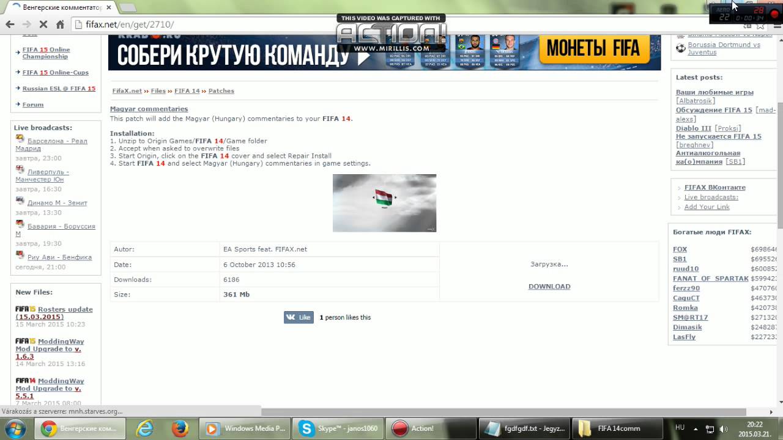
Task: Click the browser Forward arrow
Action: (x=26, y=24)
